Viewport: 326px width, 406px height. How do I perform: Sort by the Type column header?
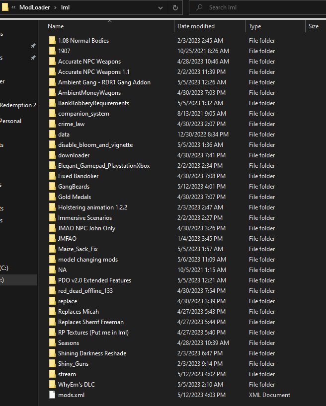tap(255, 26)
